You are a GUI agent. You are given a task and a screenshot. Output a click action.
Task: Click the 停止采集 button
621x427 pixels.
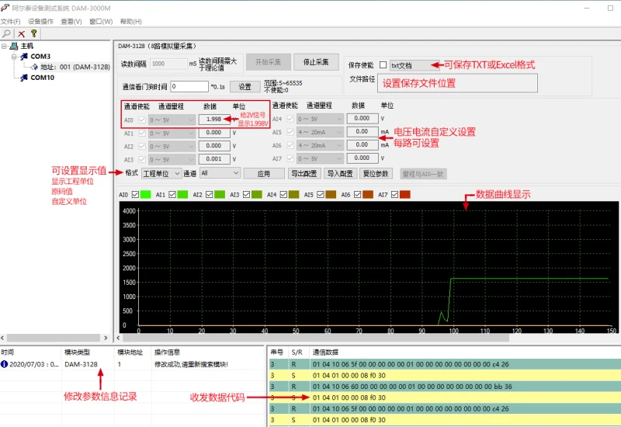(x=315, y=62)
